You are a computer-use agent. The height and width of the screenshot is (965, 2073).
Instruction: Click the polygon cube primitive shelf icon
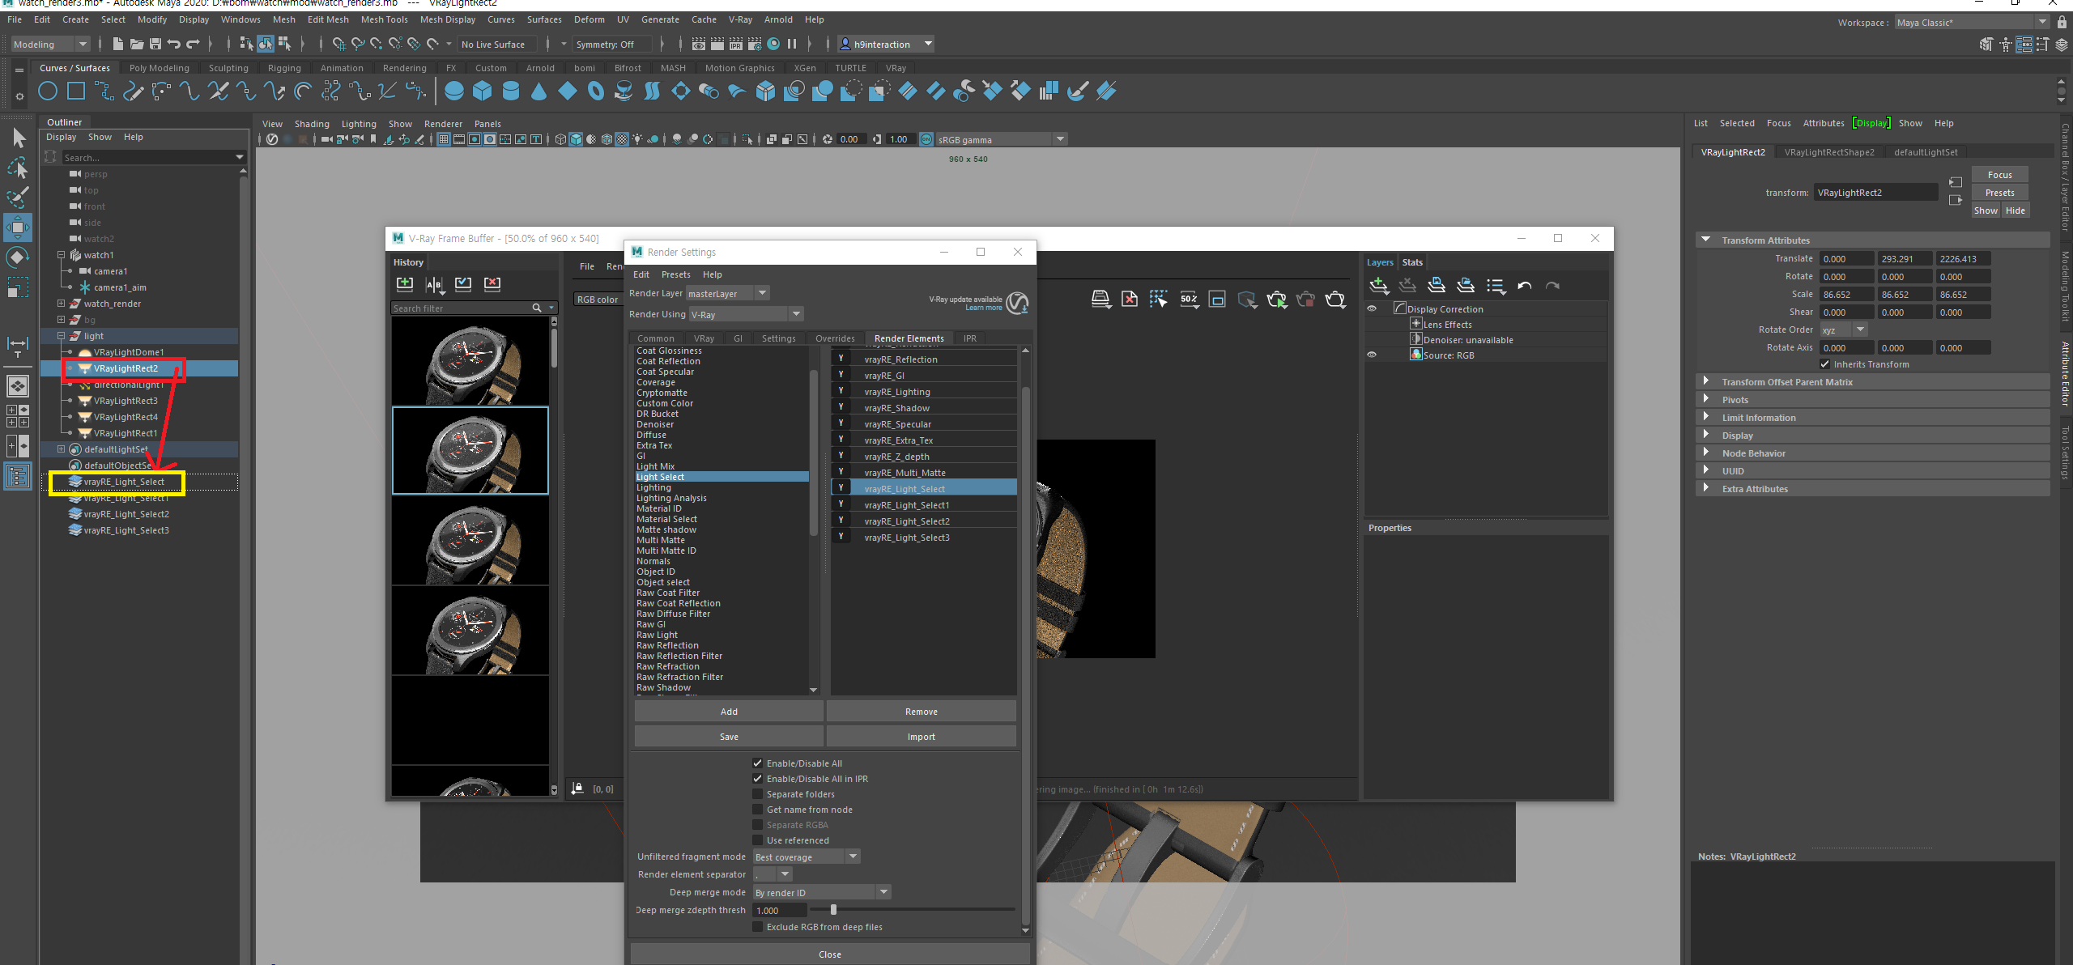pos(482,91)
